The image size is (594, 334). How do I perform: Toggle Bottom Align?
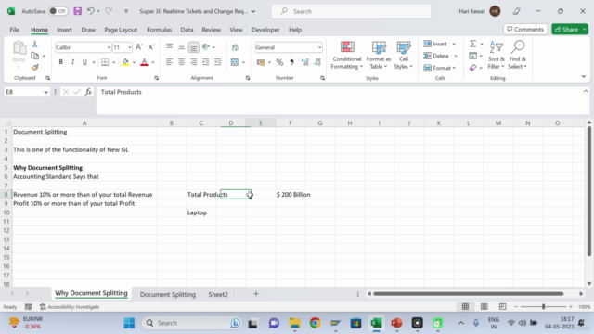194,47
